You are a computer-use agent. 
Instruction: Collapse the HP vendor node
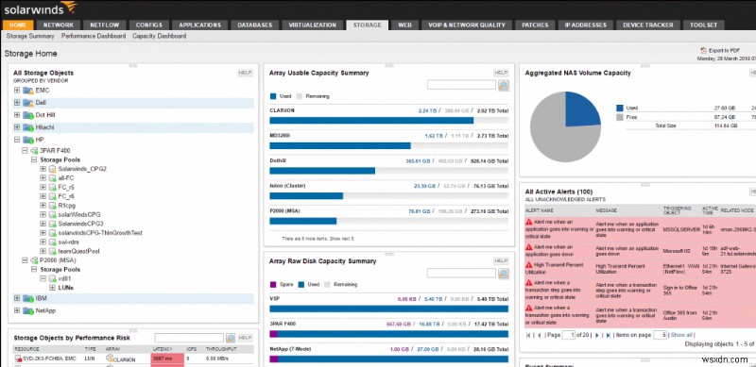point(17,140)
